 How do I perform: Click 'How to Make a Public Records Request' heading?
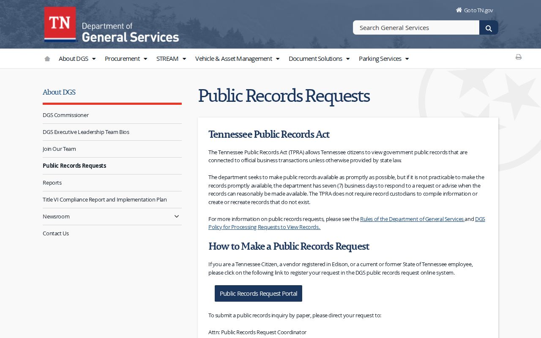click(x=289, y=246)
